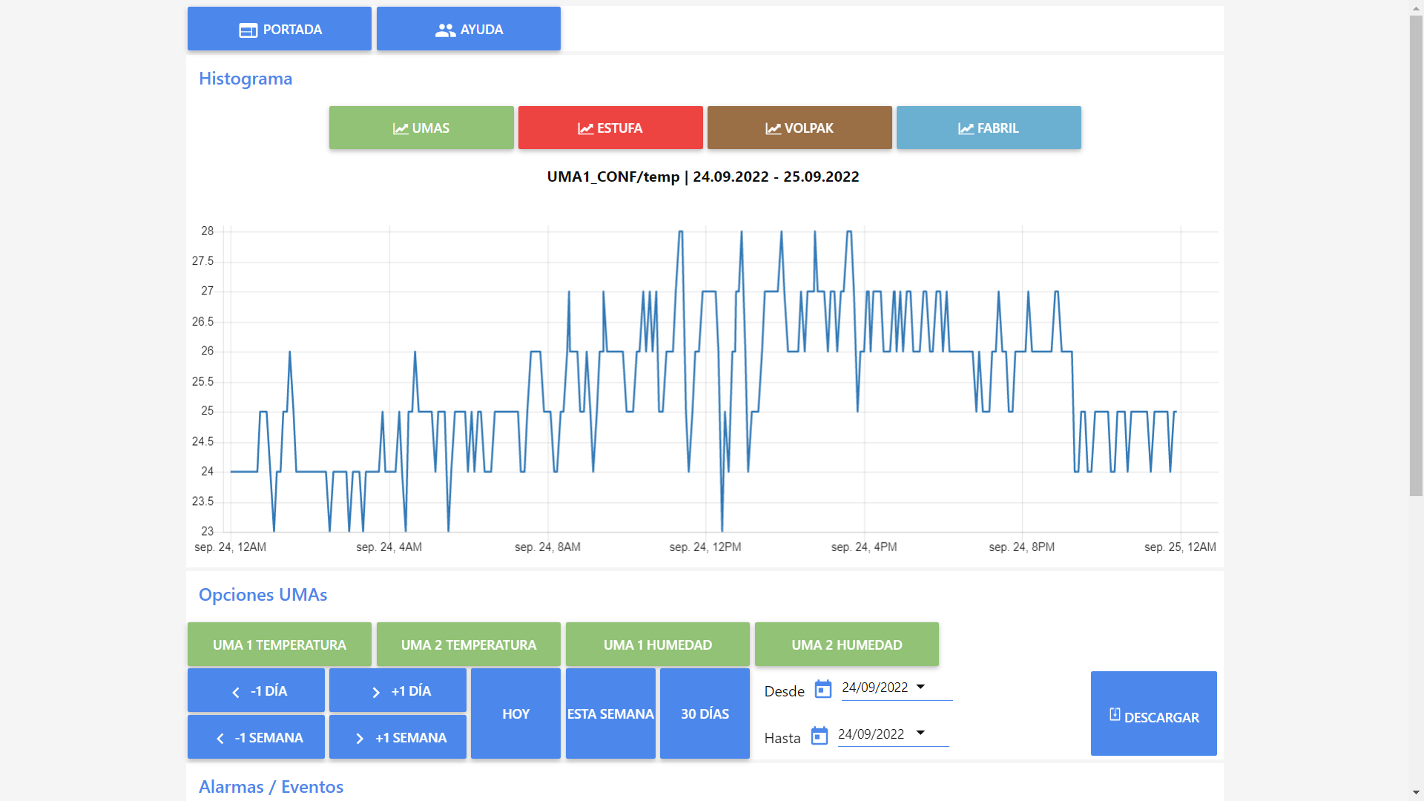This screenshot has width=1424, height=801.
Task: Click the Hasta date input field
Action: [871, 734]
